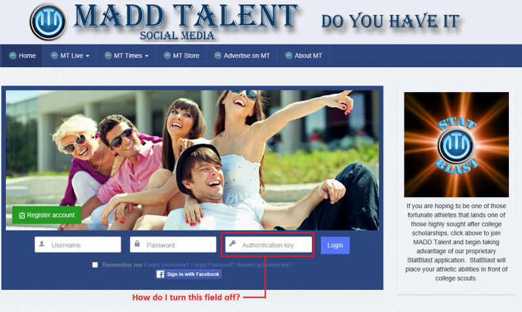Click the MT icon beside MT Store
The image size is (522, 312).
coord(167,55)
